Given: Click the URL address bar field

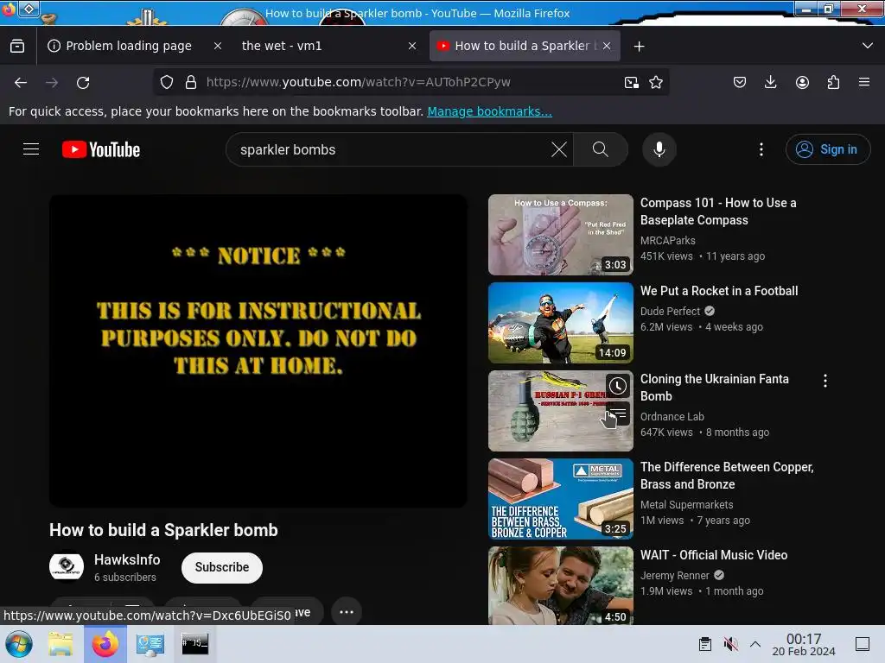Looking at the screenshot, I should 412,82.
